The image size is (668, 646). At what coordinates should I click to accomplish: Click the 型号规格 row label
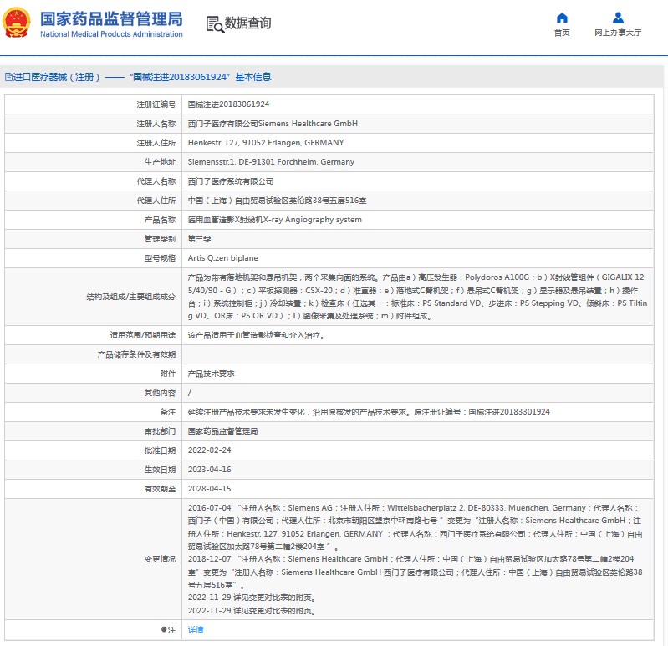point(160,258)
